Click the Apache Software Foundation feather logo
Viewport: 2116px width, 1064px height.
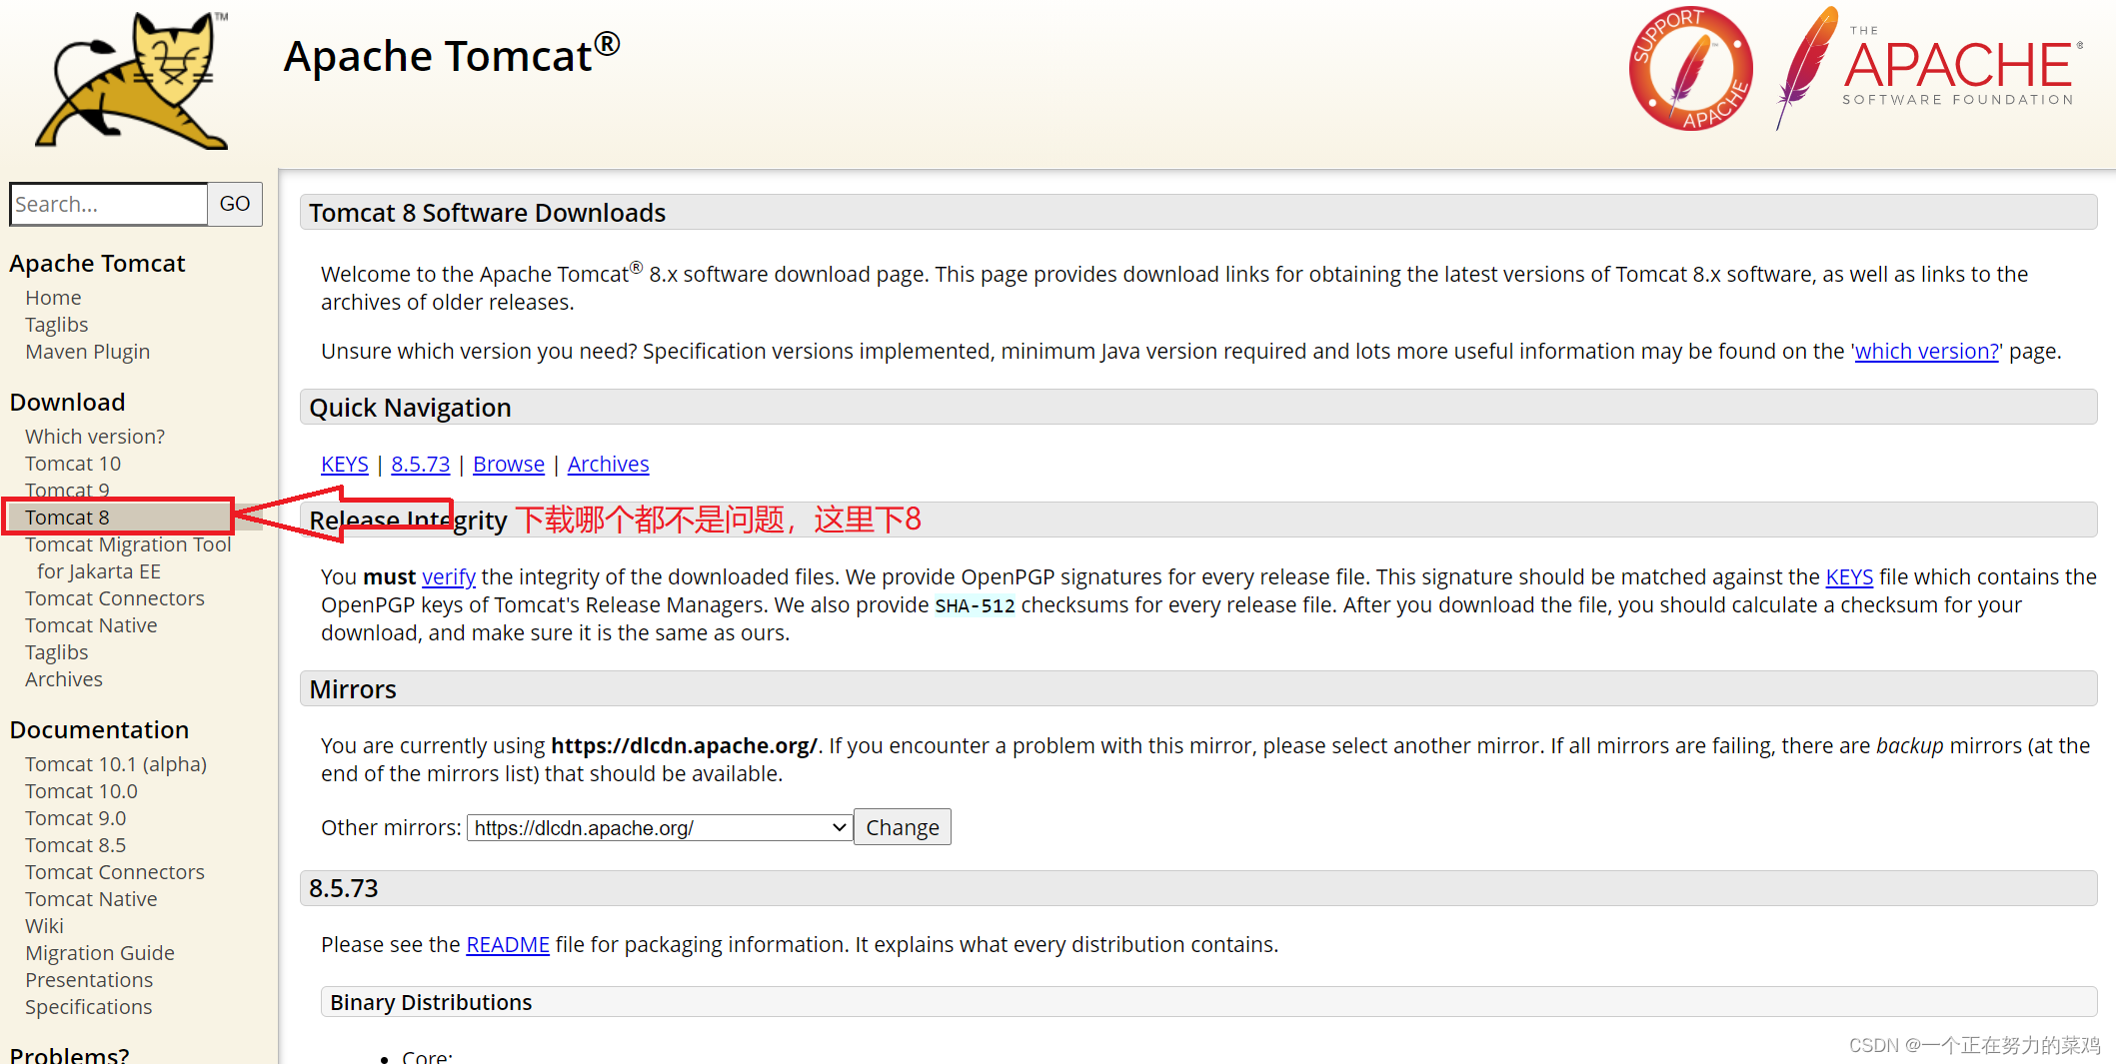point(1929,67)
